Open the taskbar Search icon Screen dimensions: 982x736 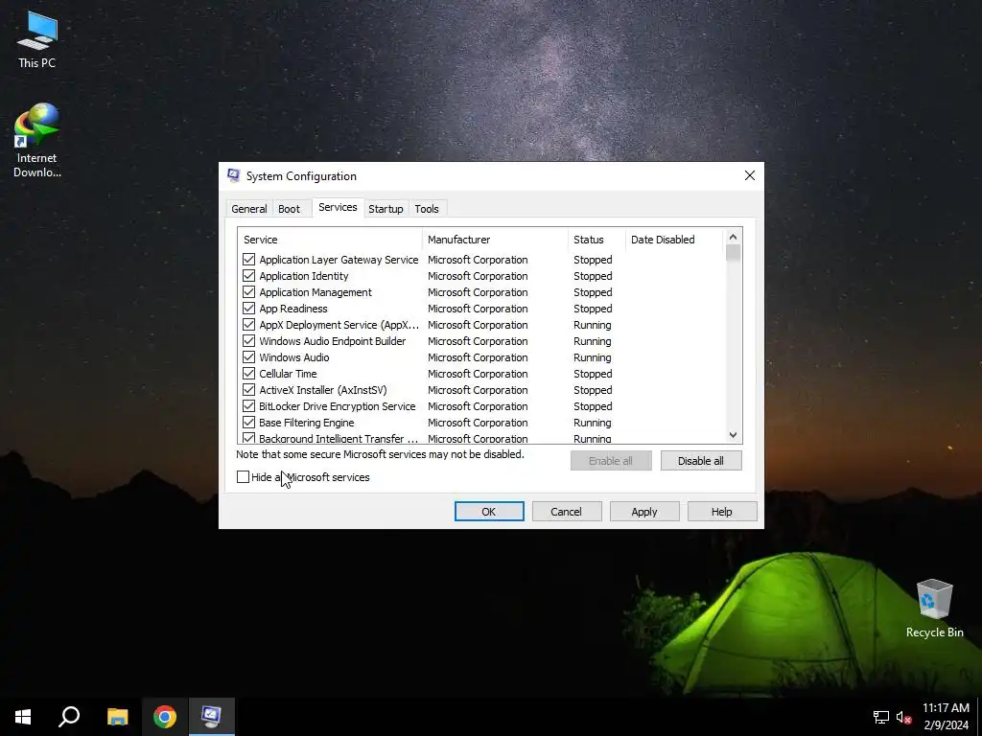69,717
